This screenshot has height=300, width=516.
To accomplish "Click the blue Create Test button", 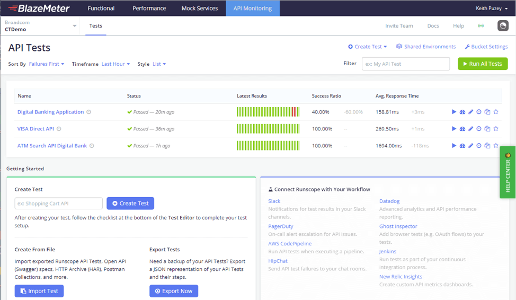I will tap(130, 203).
